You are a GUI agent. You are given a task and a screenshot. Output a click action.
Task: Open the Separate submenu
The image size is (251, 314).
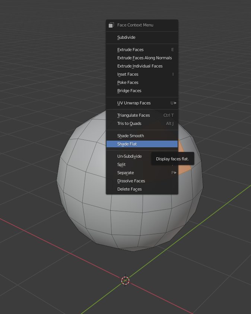pos(142,173)
